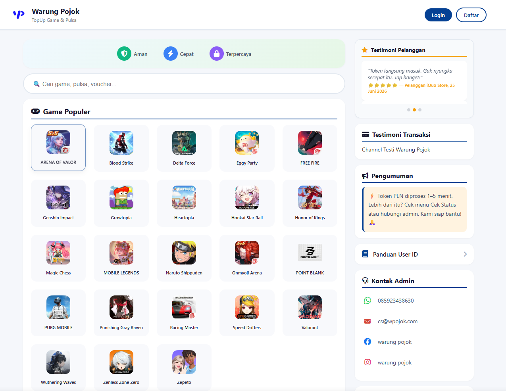The image size is (506, 391).
Task: Go to the first testimonial slide dot
Action: tap(409, 110)
